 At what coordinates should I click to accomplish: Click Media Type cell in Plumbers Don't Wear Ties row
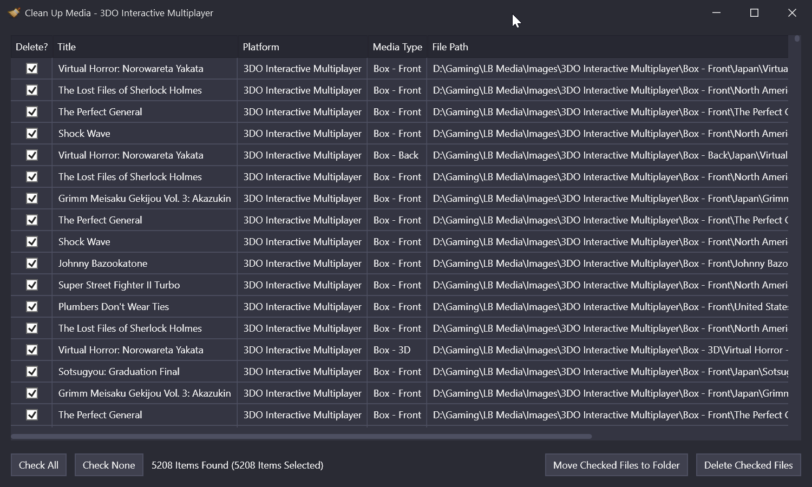[397, 307]
